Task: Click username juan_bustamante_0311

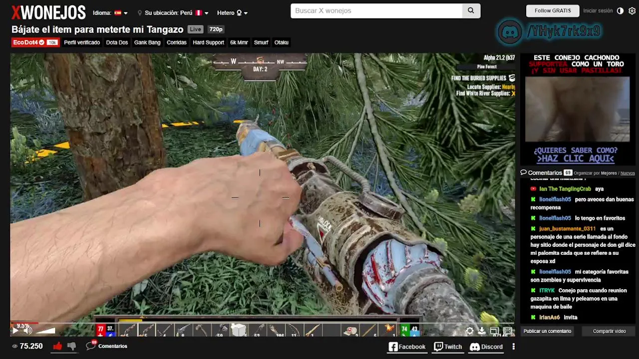Action: 568,229
